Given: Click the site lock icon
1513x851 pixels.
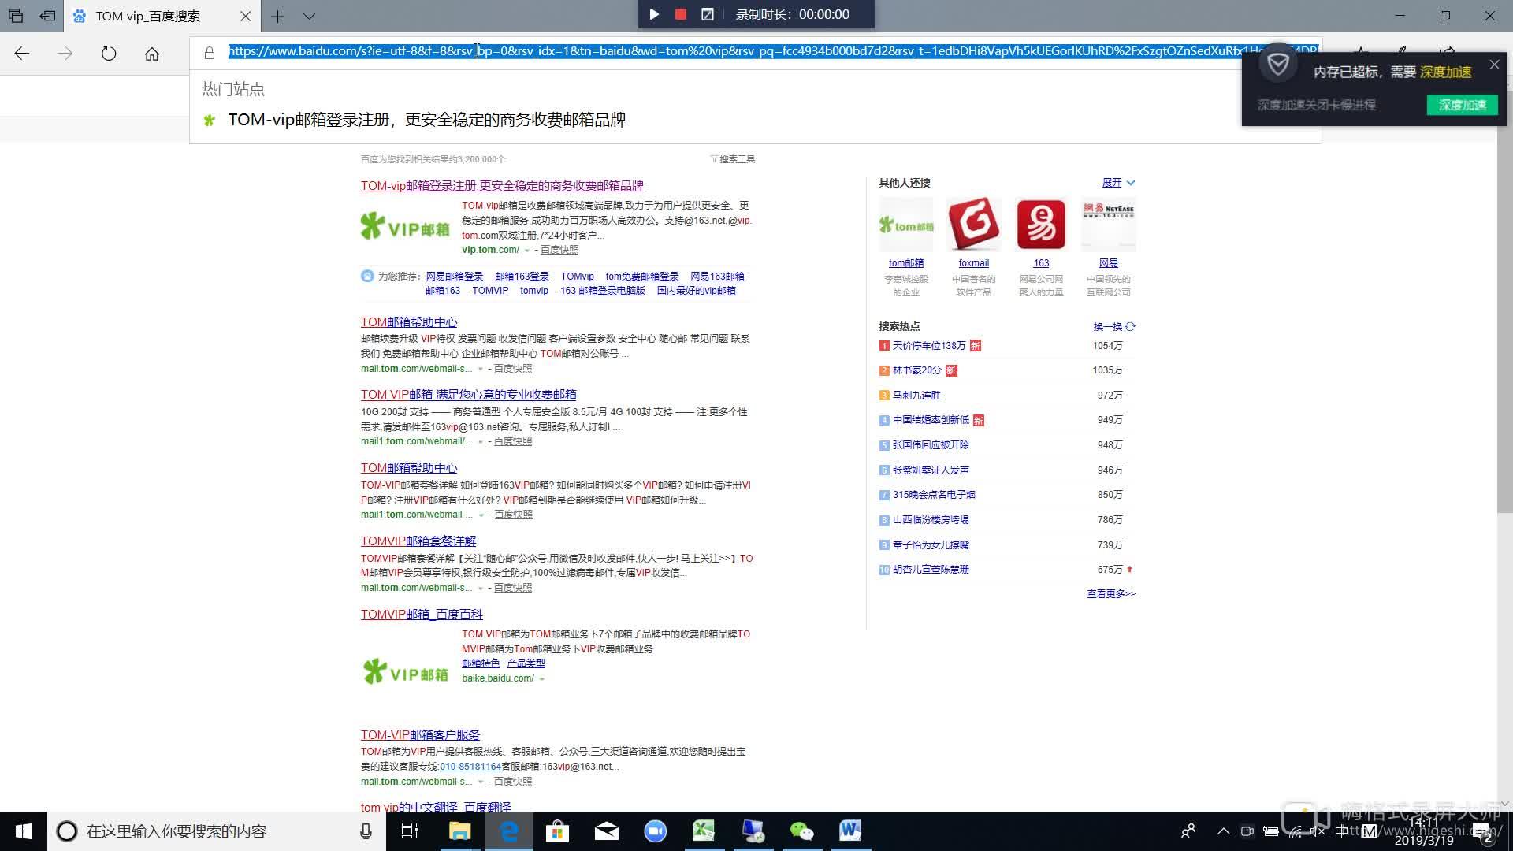Looking at the screenshot, I should click(209, 53).
